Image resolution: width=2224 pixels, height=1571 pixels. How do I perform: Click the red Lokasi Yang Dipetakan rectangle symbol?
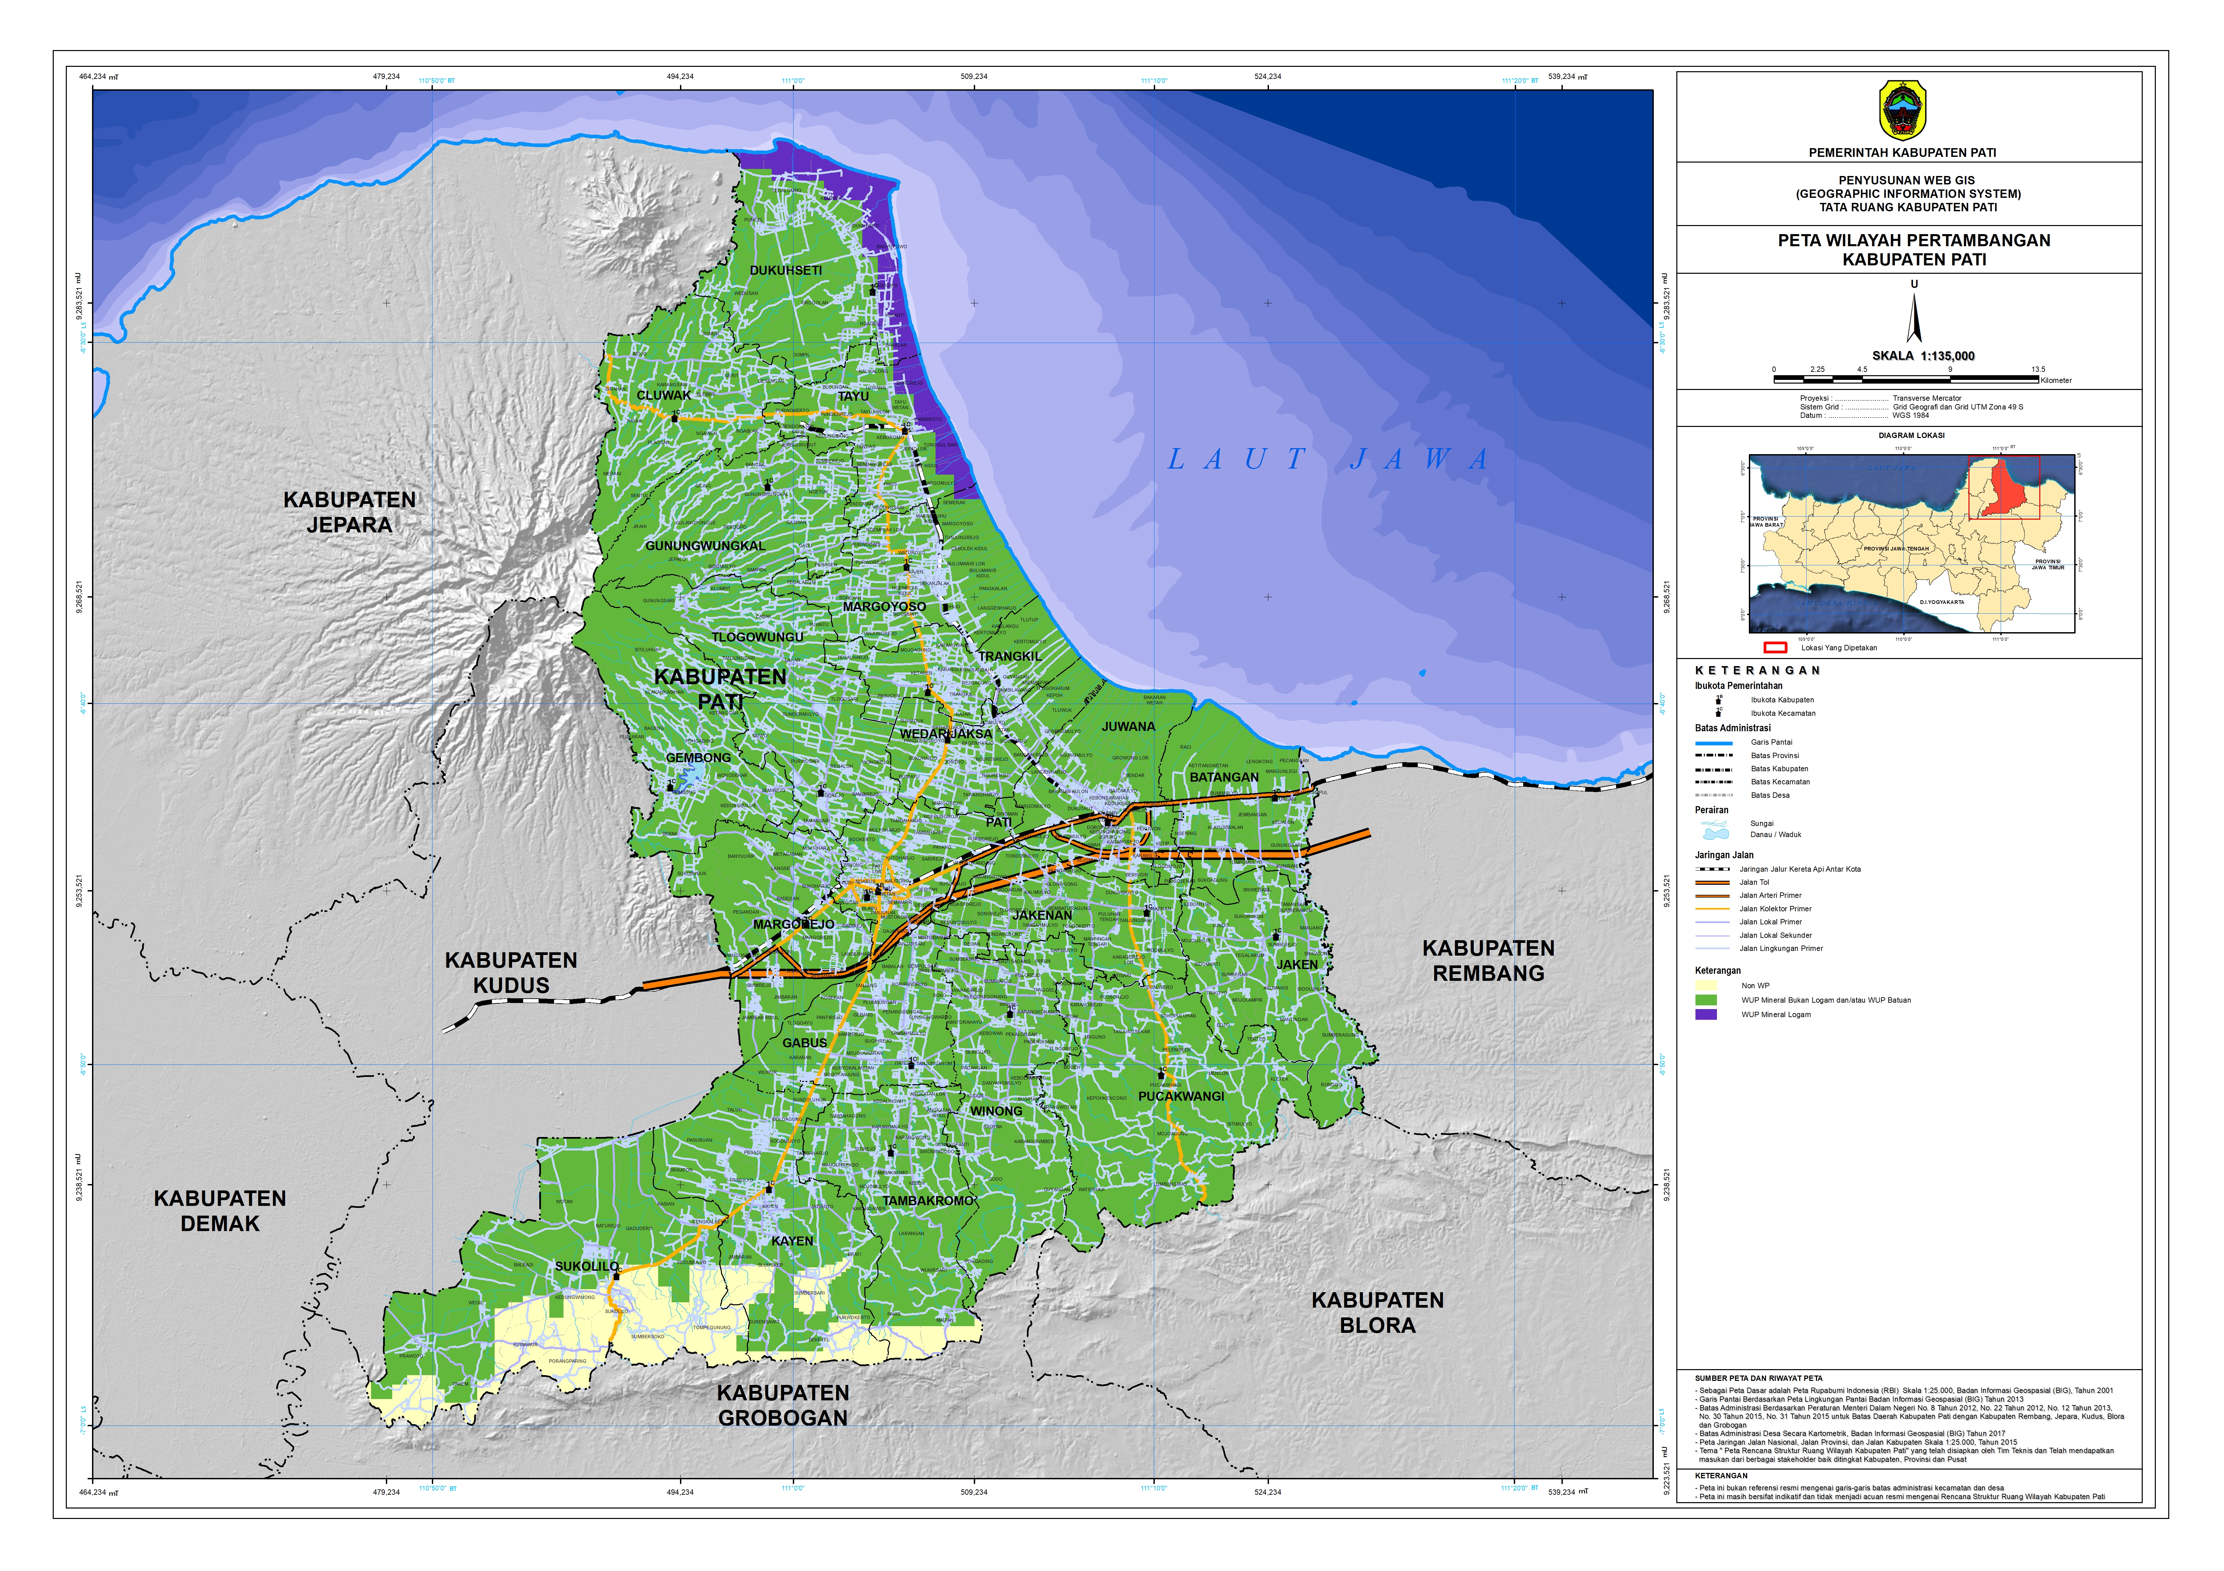tap(1775, 647)
